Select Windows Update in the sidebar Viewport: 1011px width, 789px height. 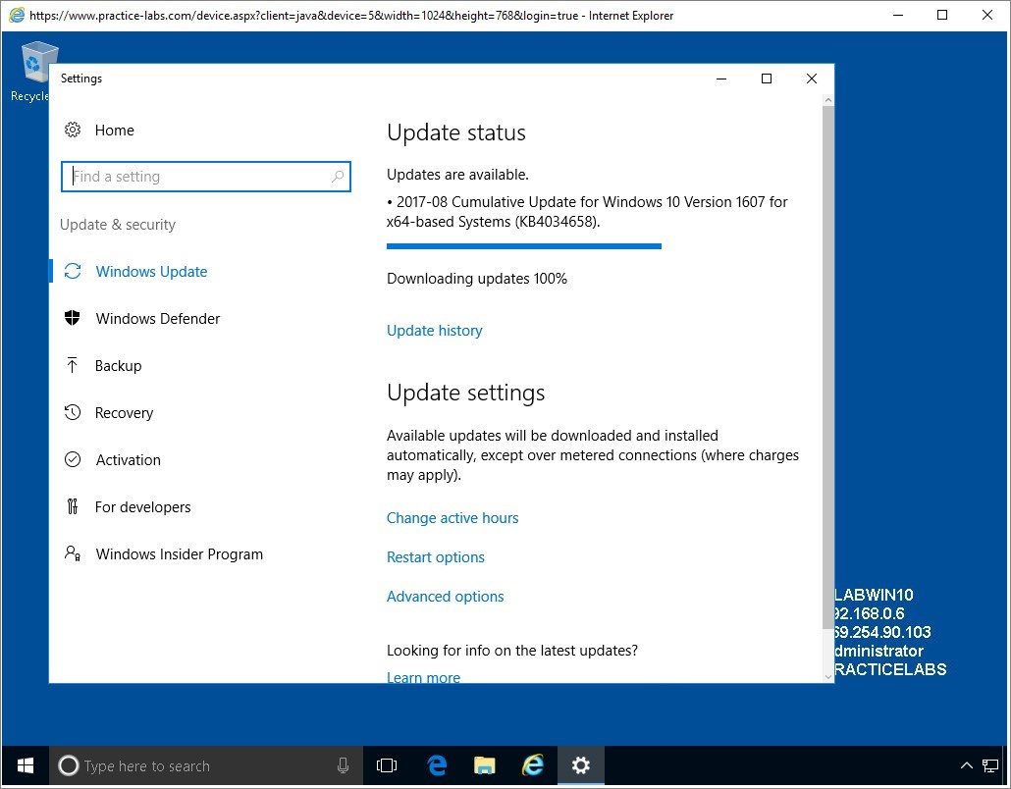(x=151, y=272)
